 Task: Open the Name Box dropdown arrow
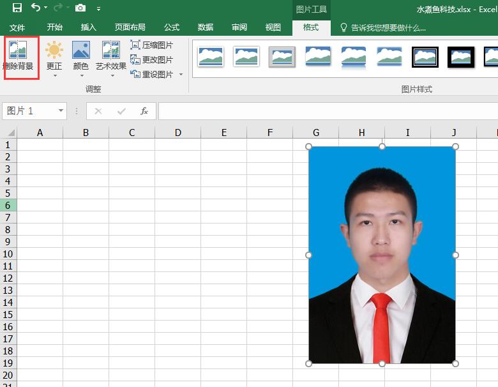coord(61,111)
